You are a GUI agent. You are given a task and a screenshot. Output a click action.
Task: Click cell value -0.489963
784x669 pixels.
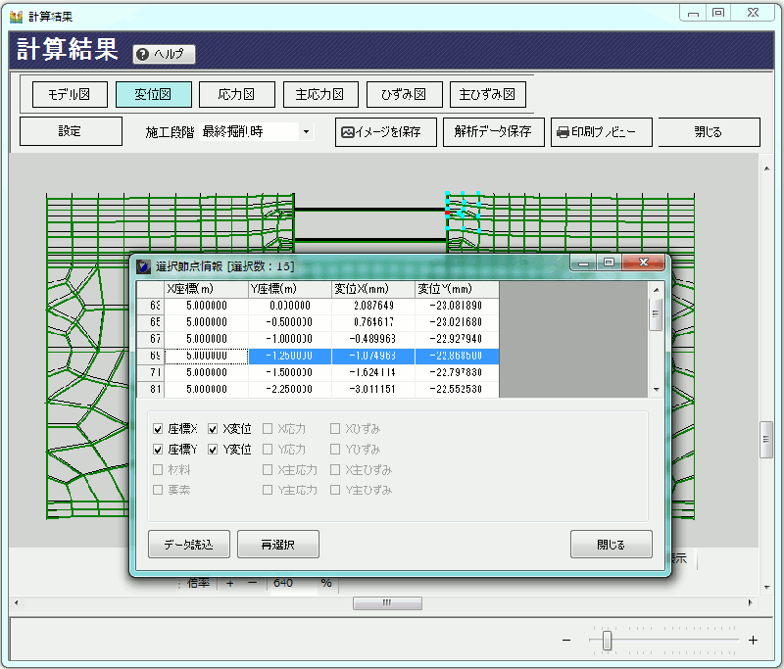(373, 339)
